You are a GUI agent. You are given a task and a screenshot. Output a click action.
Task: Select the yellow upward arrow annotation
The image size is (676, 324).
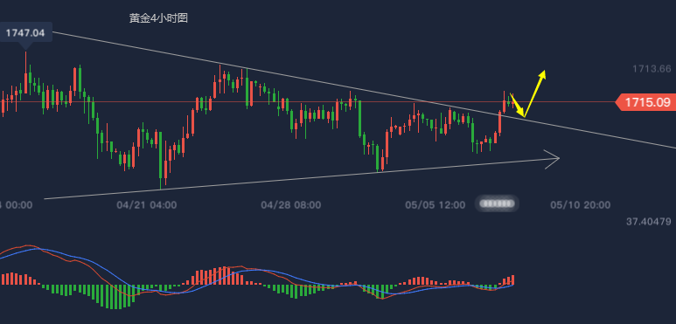click(534, 93)
